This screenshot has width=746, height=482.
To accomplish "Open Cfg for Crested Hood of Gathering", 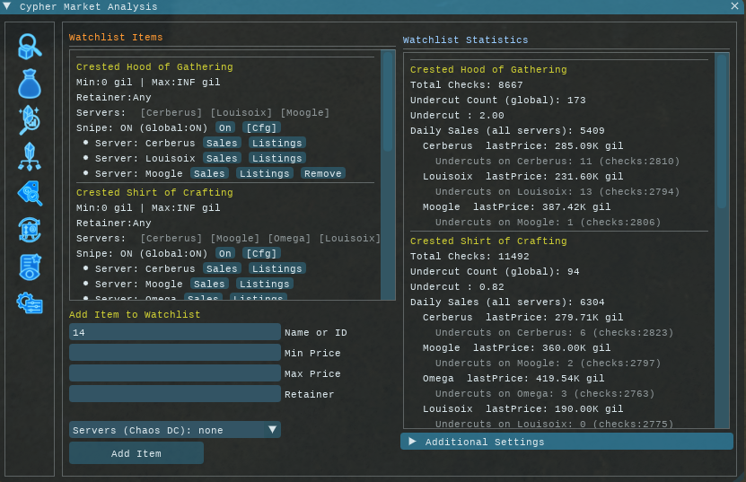I will point(260,127).
